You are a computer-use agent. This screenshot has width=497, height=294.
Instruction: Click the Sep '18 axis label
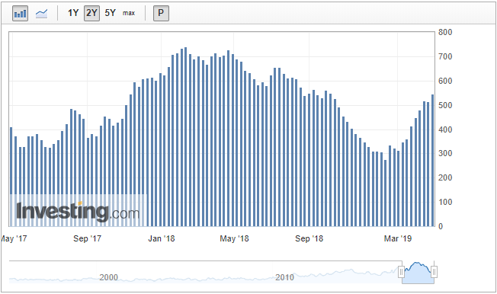click(x=309, y=238)
